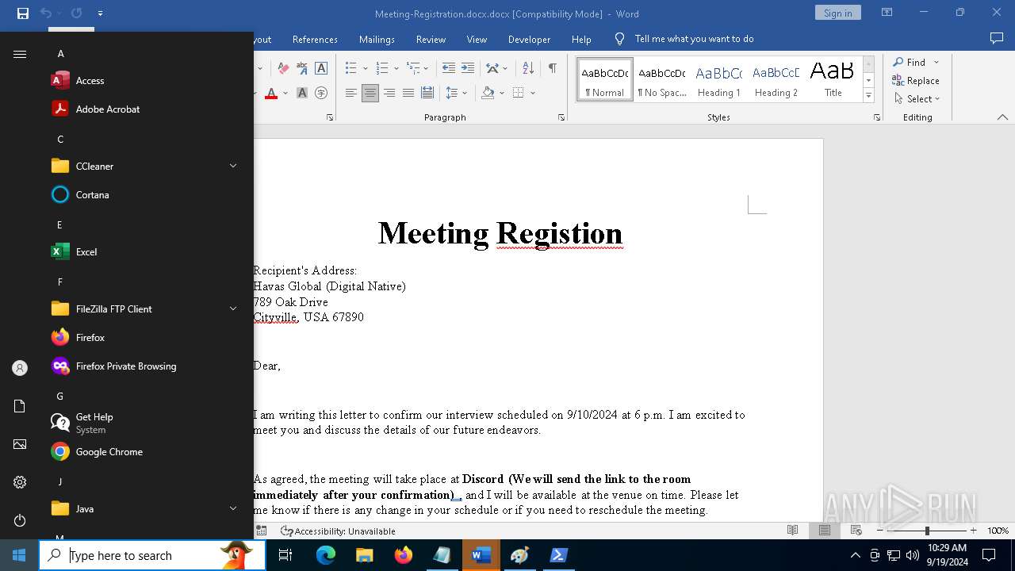The height and width of the screenshot is (571, 1015).
Task: Toggle show paragraph marks
Action: coord(552,68)
